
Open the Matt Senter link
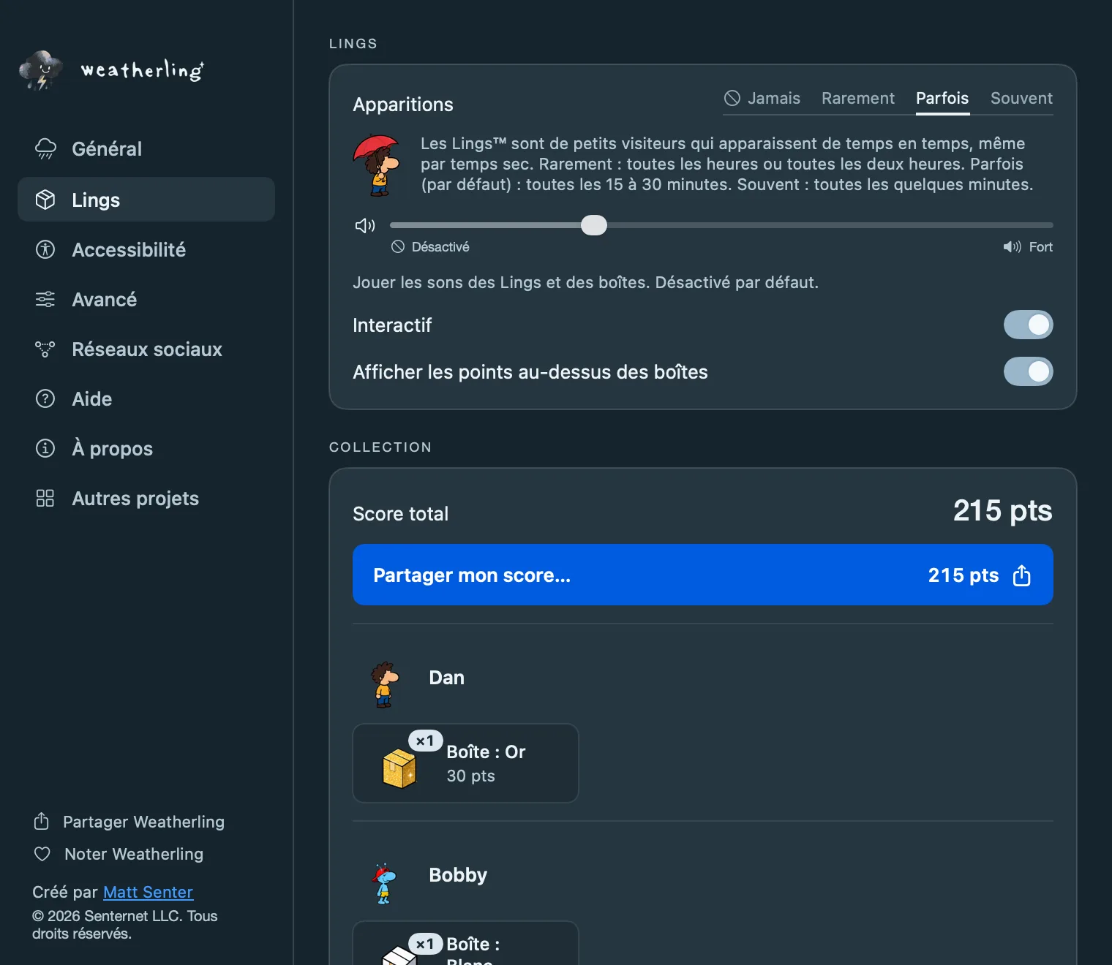(149, 892)
